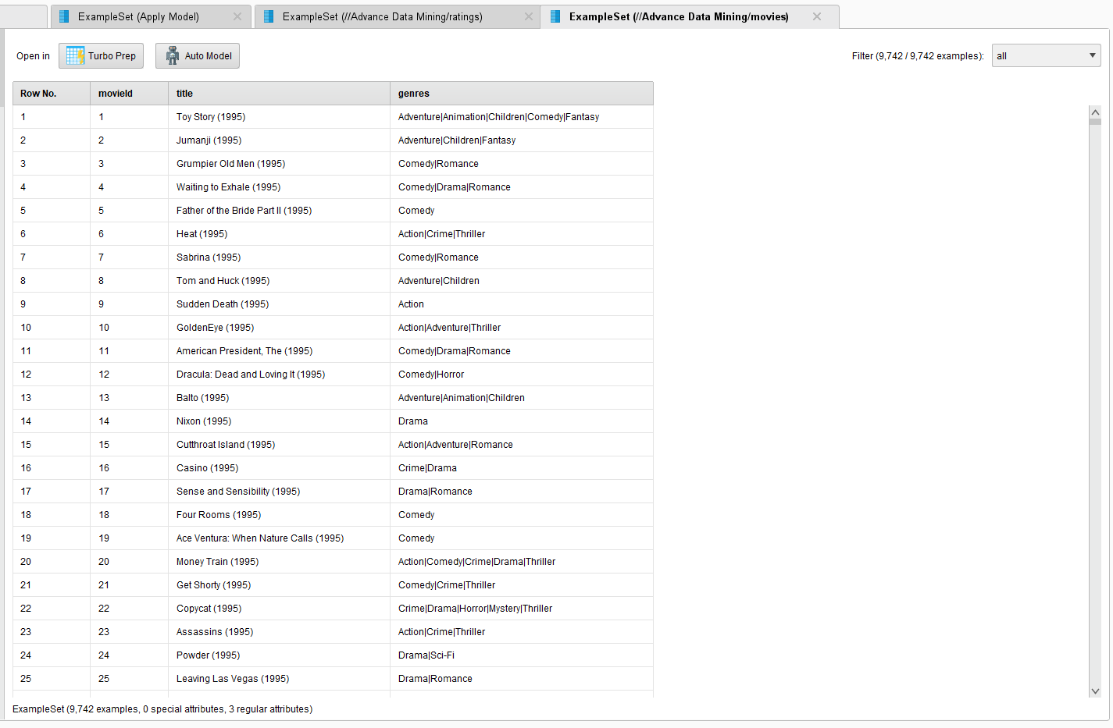Select the Crime|Drama genres cell

coord(522,468)
